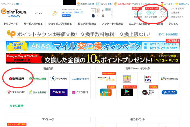Choose the Google Play gift code option
The image size is (190, 127).
(127, 92)
